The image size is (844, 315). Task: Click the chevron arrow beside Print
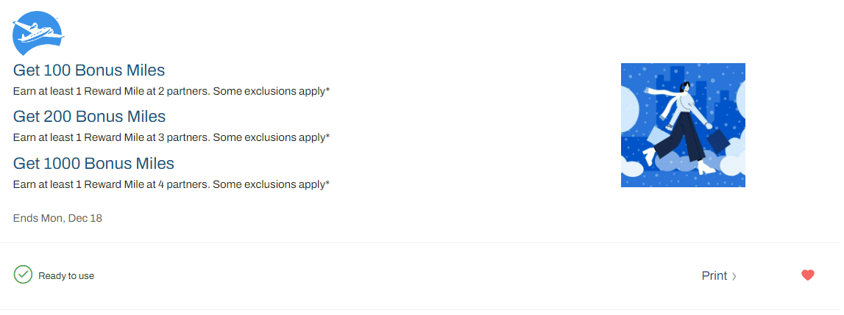click(734, 277)
